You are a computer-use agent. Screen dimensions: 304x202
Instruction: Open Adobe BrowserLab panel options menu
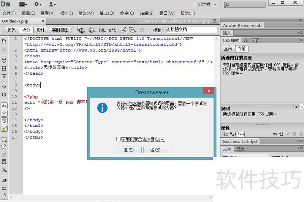tap(300, 25)
